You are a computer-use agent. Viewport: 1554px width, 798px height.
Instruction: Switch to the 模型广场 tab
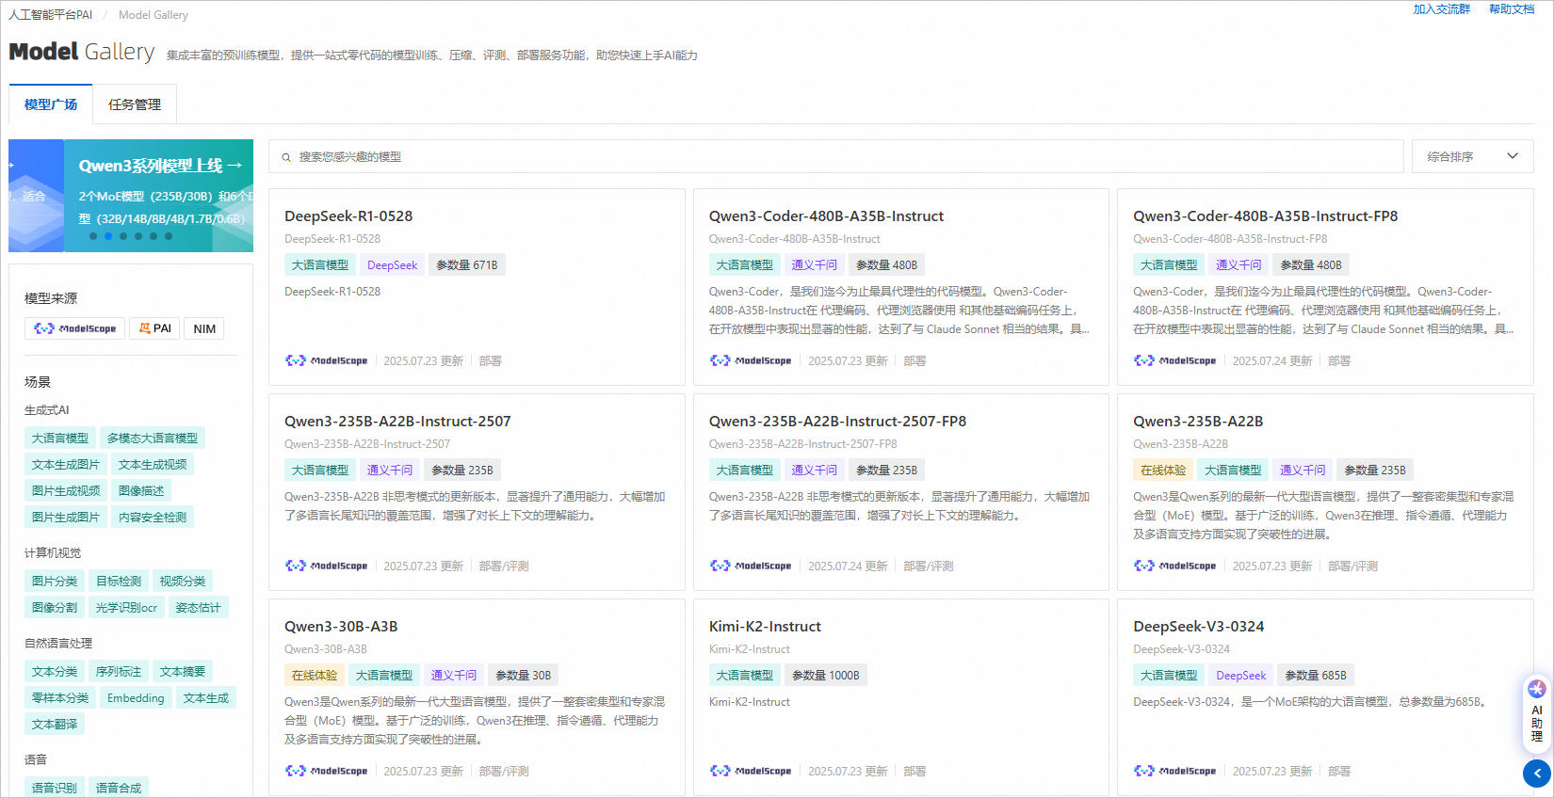click(x=51, y=104)
